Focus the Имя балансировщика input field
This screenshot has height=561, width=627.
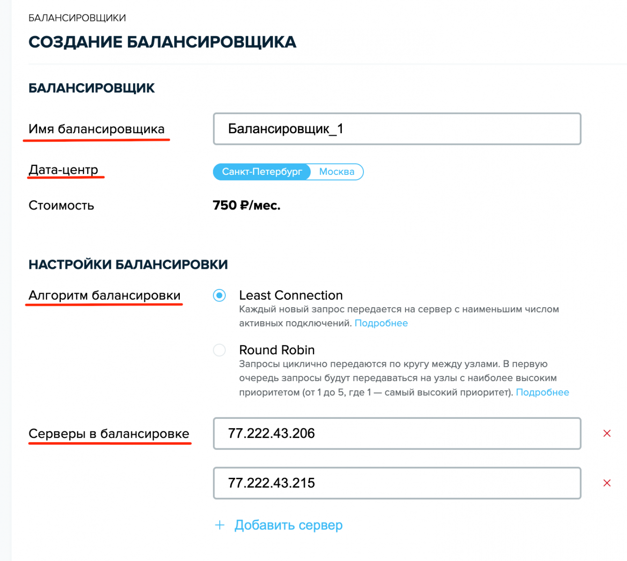click(x=397, y=129)
